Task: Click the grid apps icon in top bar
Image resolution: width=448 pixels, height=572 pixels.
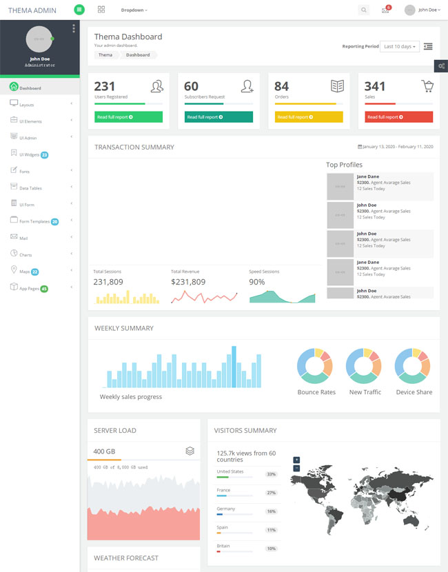Action: click(101, 10)
